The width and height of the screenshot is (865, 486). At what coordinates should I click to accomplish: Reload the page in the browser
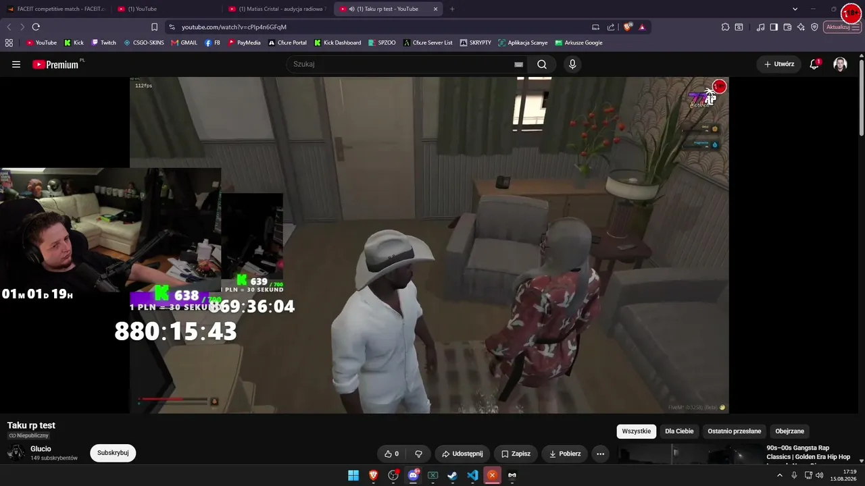(36, 27)
